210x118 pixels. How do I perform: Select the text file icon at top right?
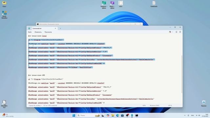(154, 4)
